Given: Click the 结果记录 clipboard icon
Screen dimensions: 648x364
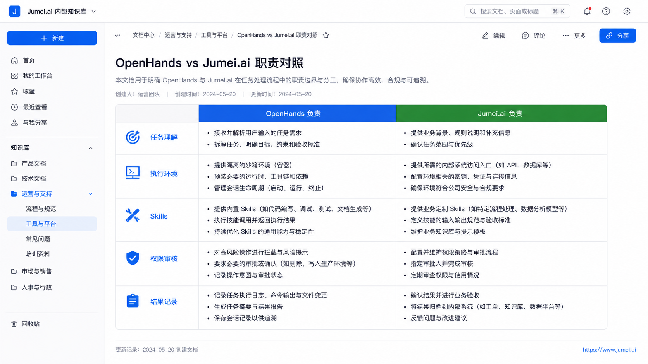Looking at the screenshot, I should (x=133, y=301).
